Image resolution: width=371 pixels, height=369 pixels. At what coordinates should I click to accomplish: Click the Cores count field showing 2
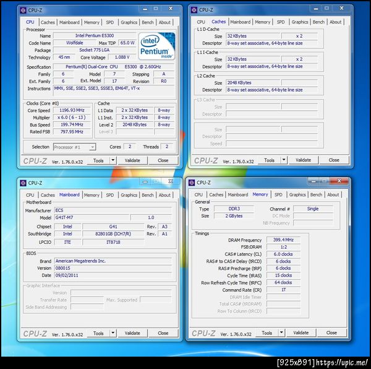pos(130,147)
